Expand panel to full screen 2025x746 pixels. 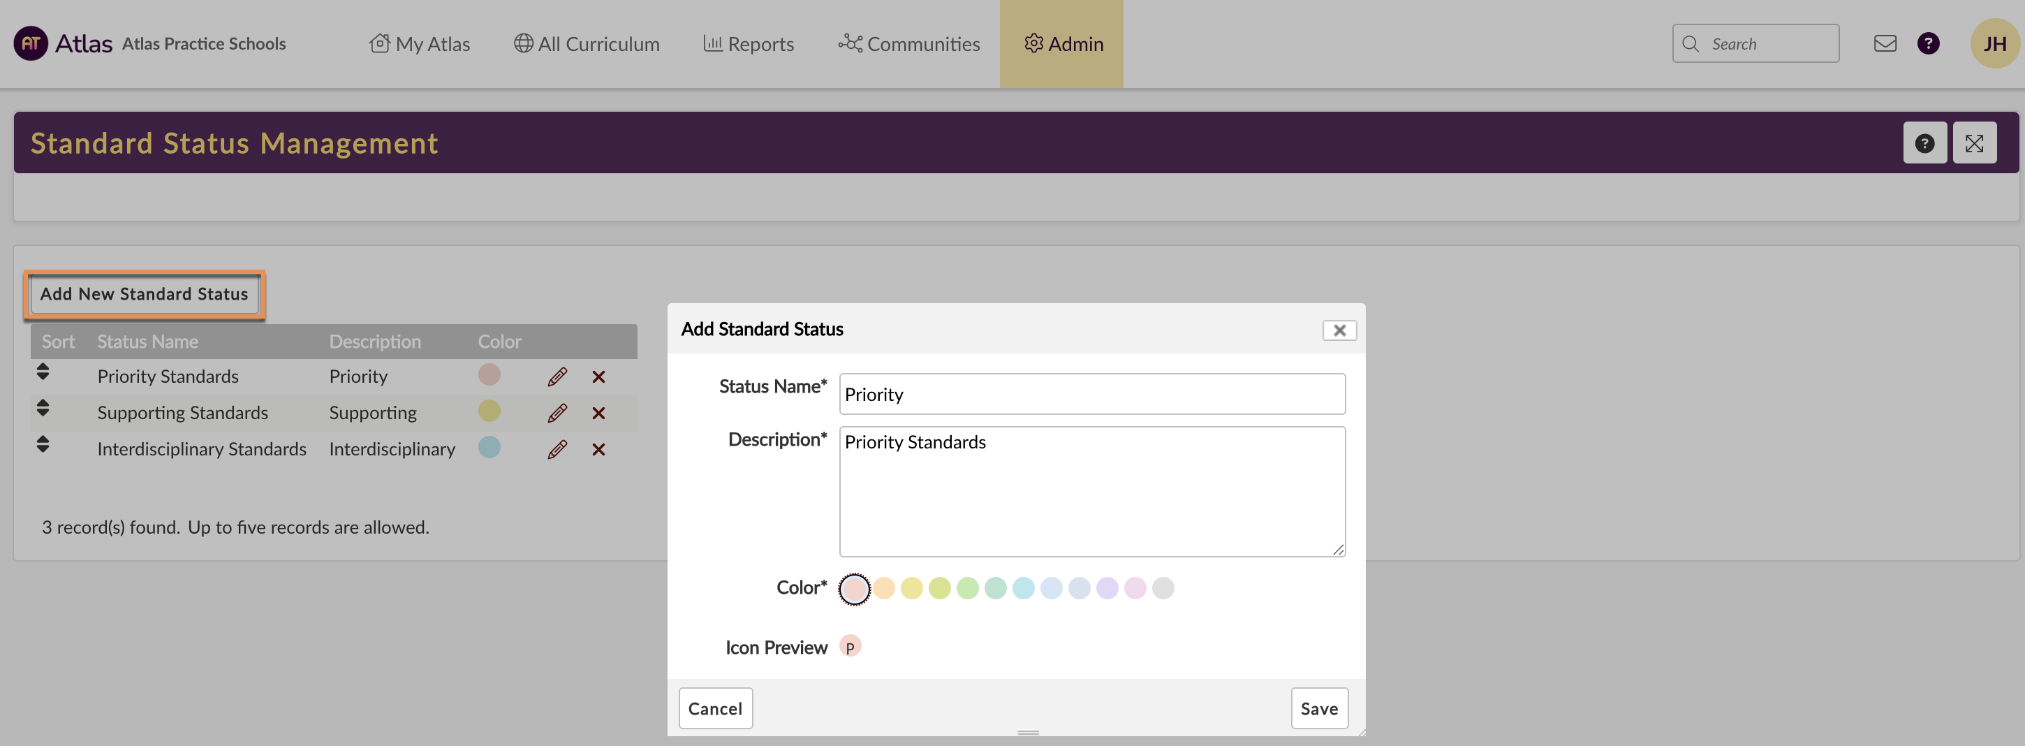1973,143
